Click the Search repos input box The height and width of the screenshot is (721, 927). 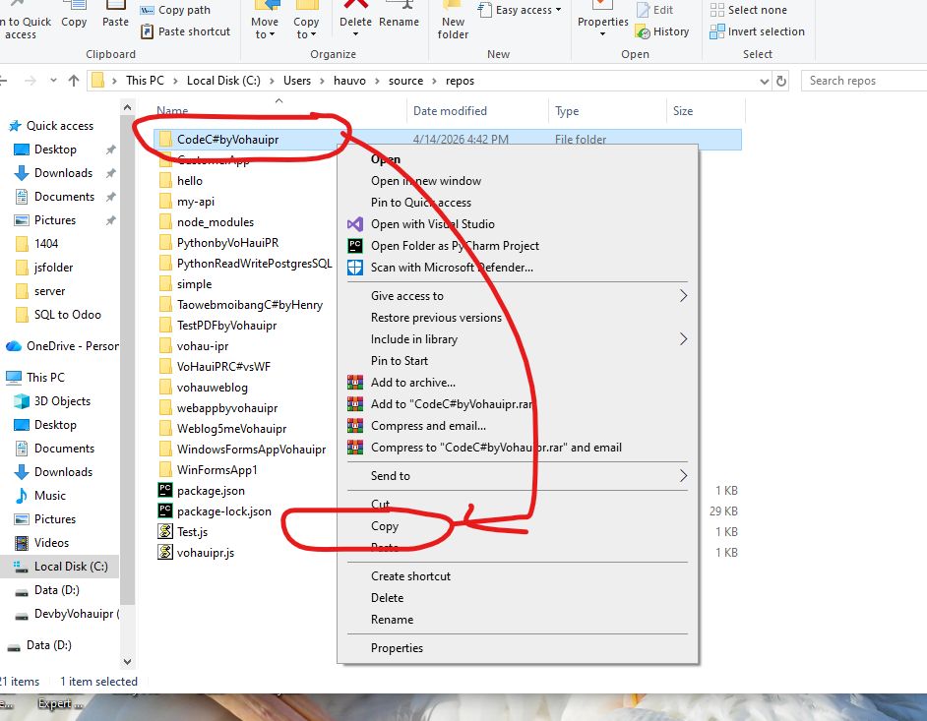[x=864, y=81]
